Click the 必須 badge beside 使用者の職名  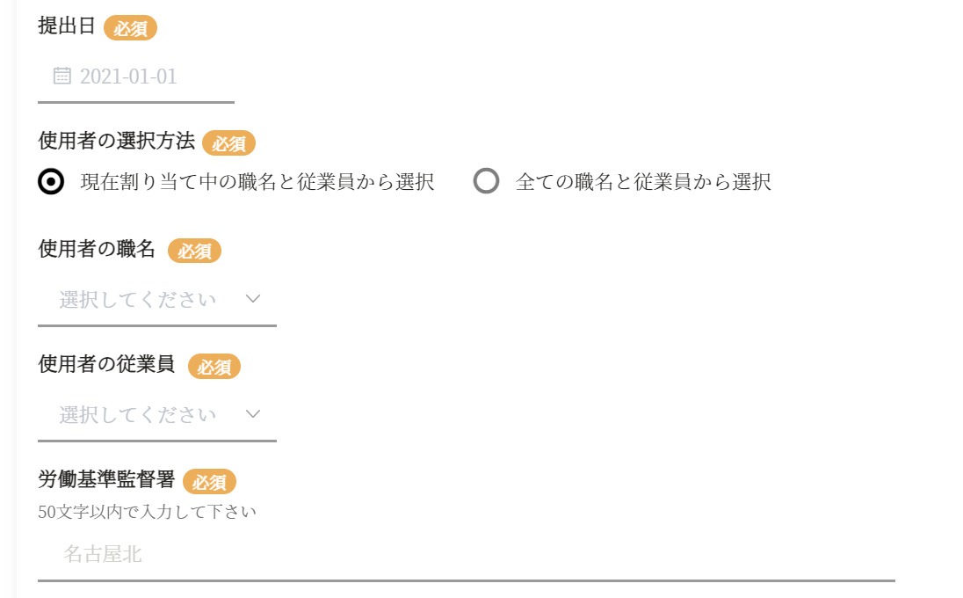pyautogui.click(x=194, y=251)
